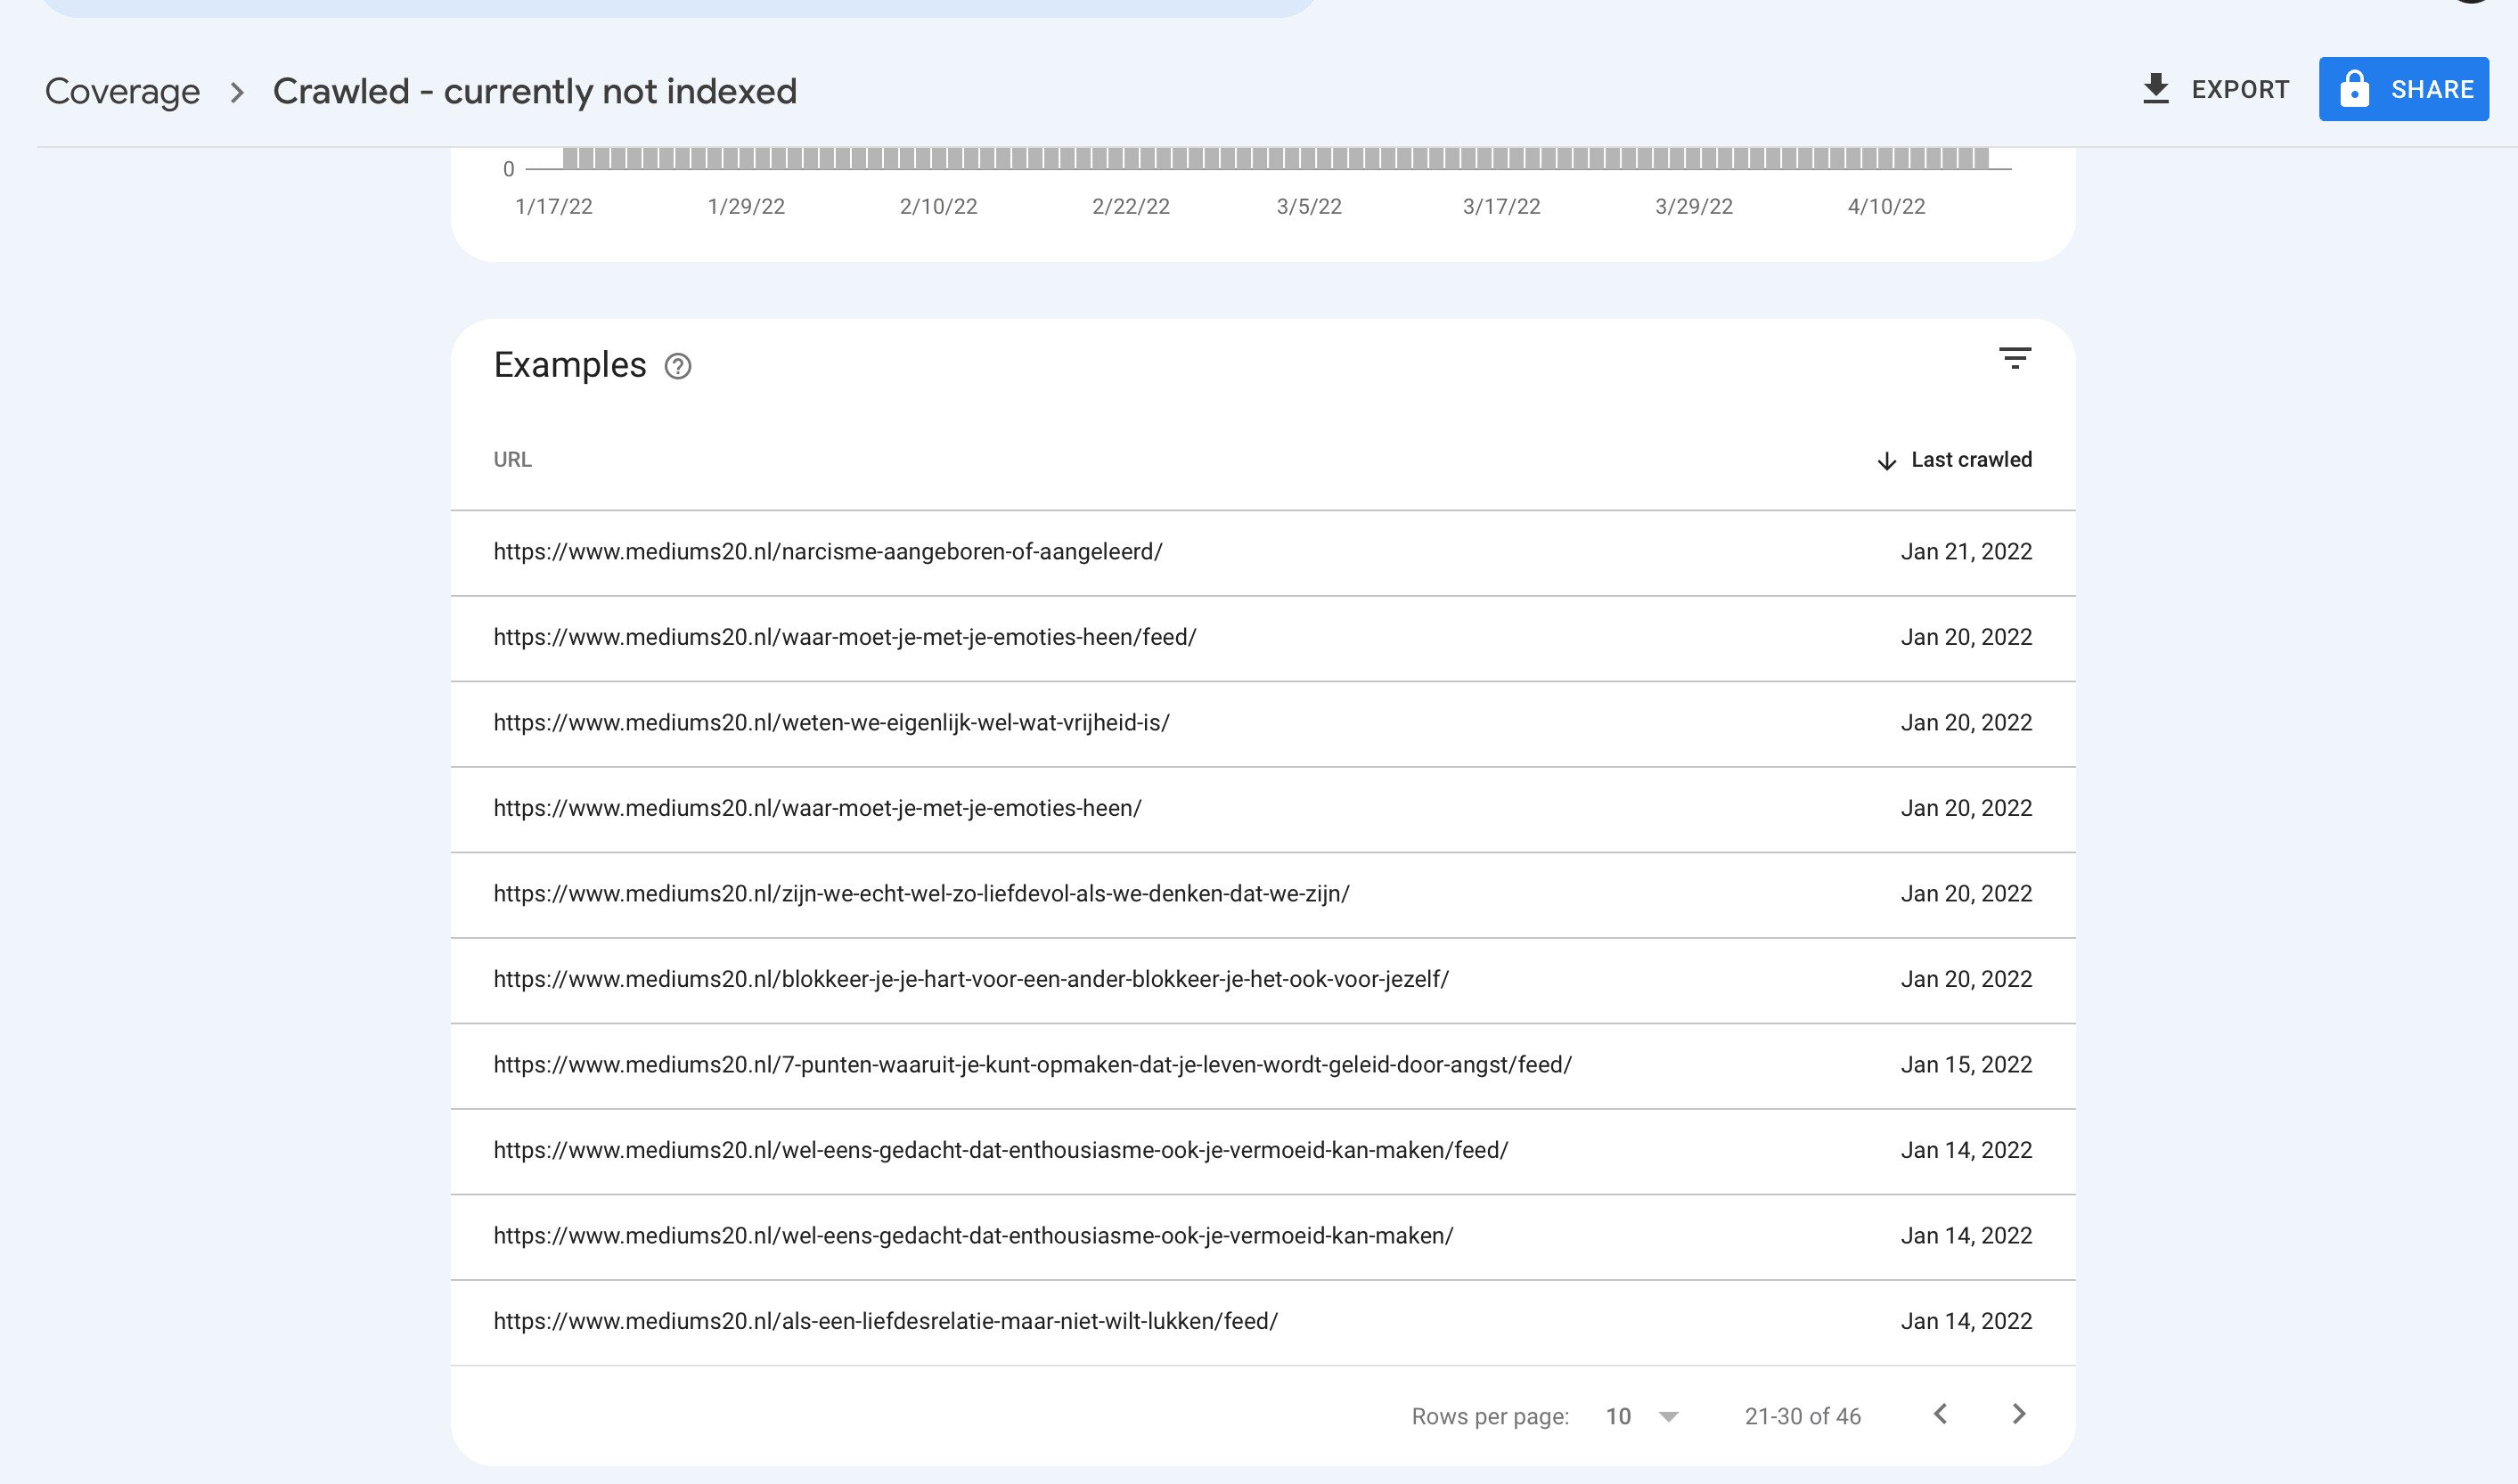Viewport: 2518px width, 1484px height.
Task: Select the waar-moet-je-met-je-emoties-heen/feed/ URL row
Action: 1263,638
